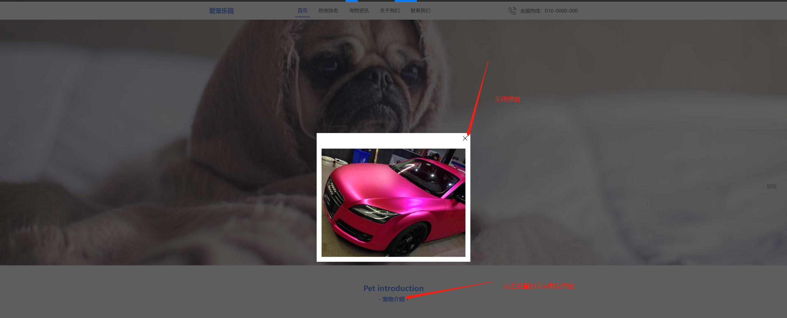Viewport: 787px width, 318px height.
Task: Show the previous banner slide arrow
Action: [x=11, y=143]
